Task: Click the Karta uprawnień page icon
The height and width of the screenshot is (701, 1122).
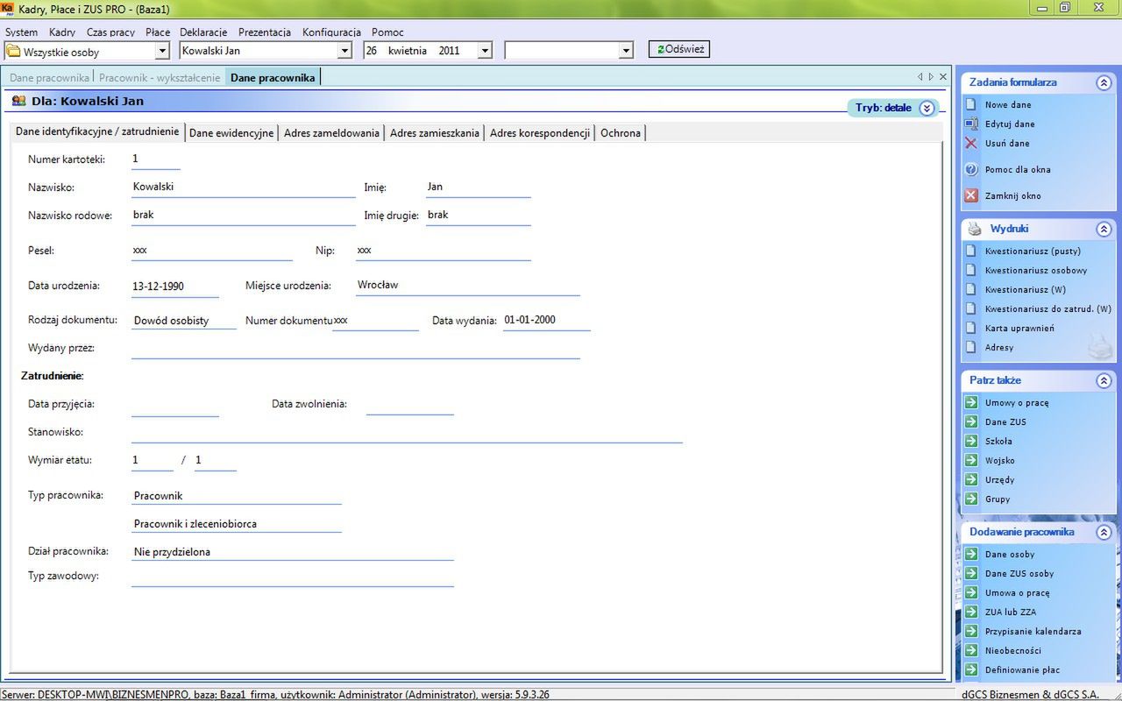Action: [x=971, y=328]
